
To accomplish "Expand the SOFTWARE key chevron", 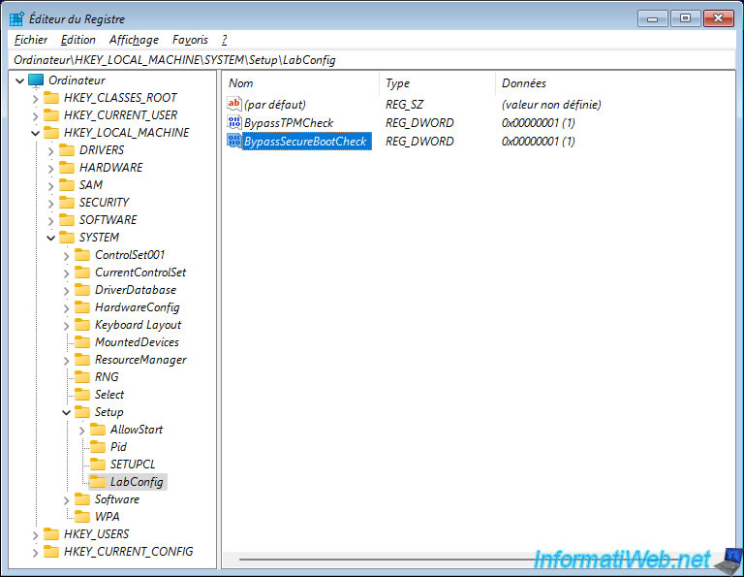I will click(x=50, y=221).
